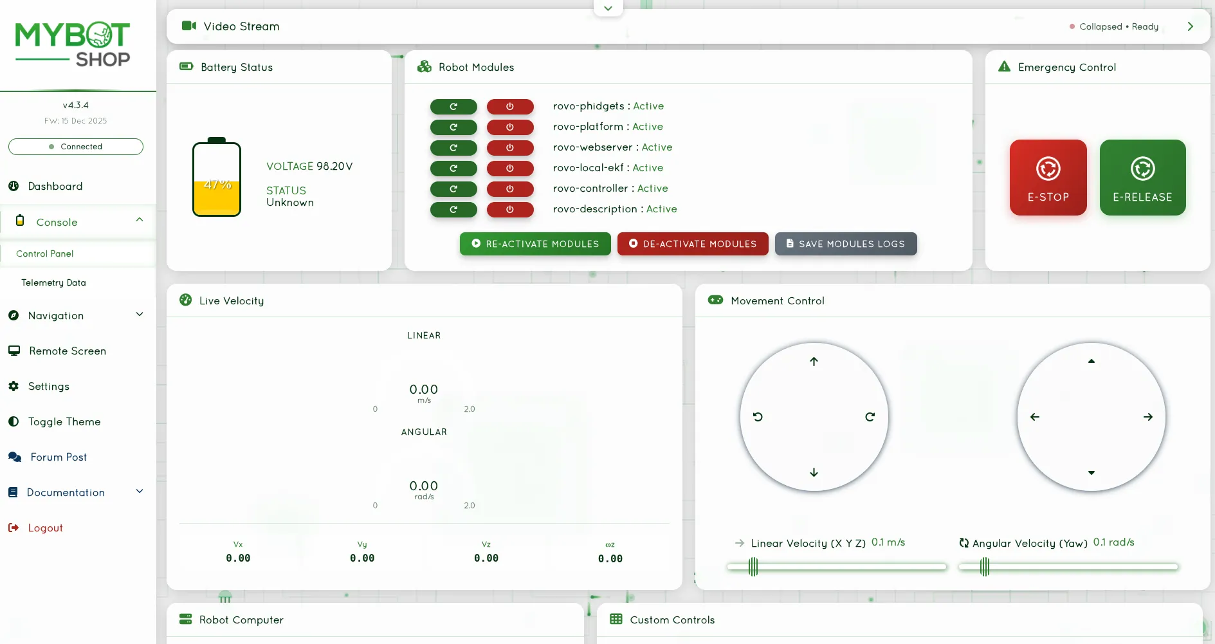
Task: Click Save Modules Logs button
Action: (845, 244)
